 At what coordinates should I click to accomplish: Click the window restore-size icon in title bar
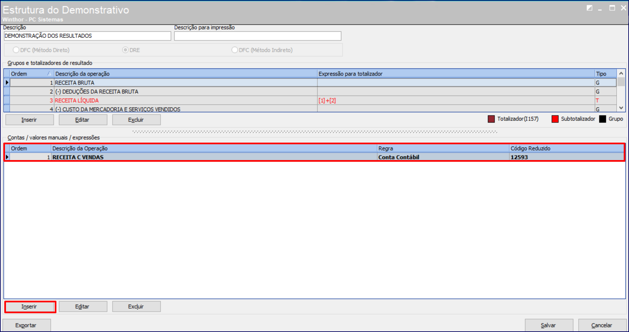[589, 8]
